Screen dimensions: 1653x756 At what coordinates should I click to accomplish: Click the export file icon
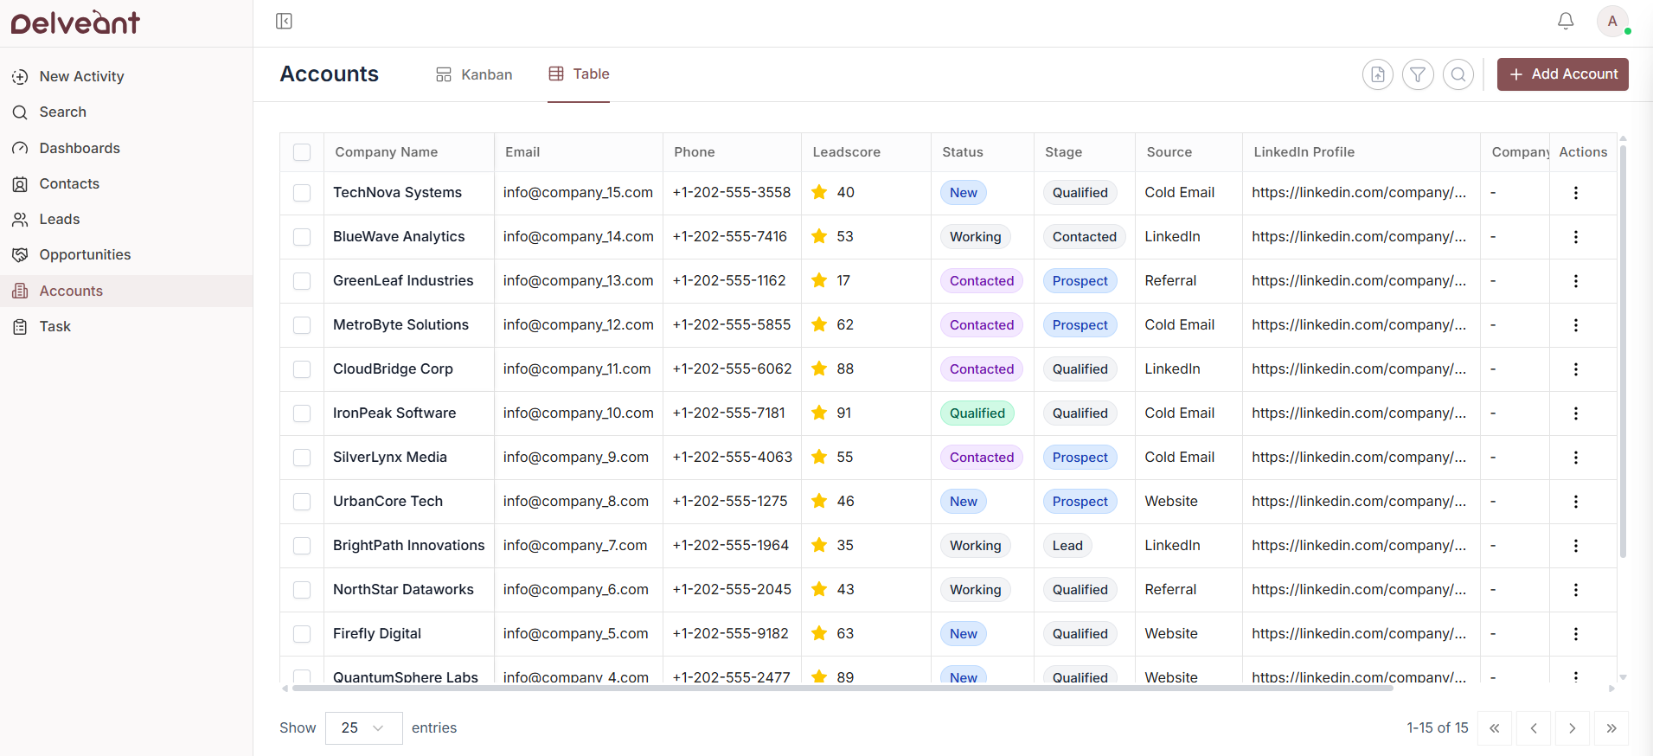(1377, 74)
